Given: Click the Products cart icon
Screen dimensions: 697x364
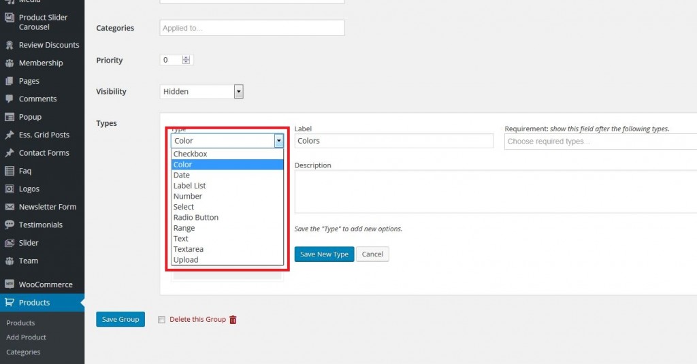Looking at the screenshot, I should tap(10, 303).
